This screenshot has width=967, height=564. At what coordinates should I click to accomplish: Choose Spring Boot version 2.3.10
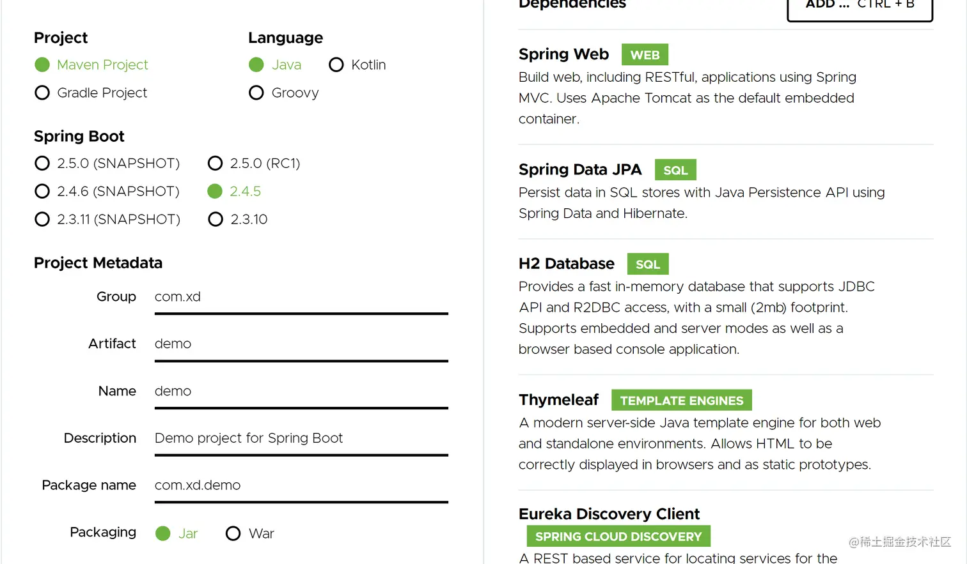tap(216, 220)
